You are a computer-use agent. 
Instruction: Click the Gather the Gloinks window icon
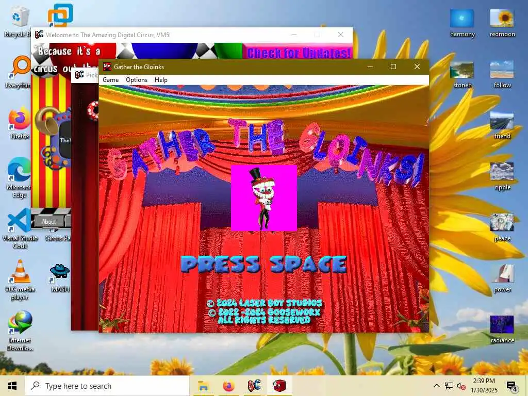pos(107,67)
